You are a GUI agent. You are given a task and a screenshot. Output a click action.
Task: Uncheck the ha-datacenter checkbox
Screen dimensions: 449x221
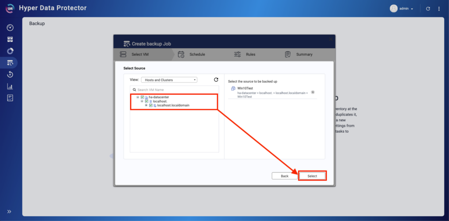[x=142, y=97]
